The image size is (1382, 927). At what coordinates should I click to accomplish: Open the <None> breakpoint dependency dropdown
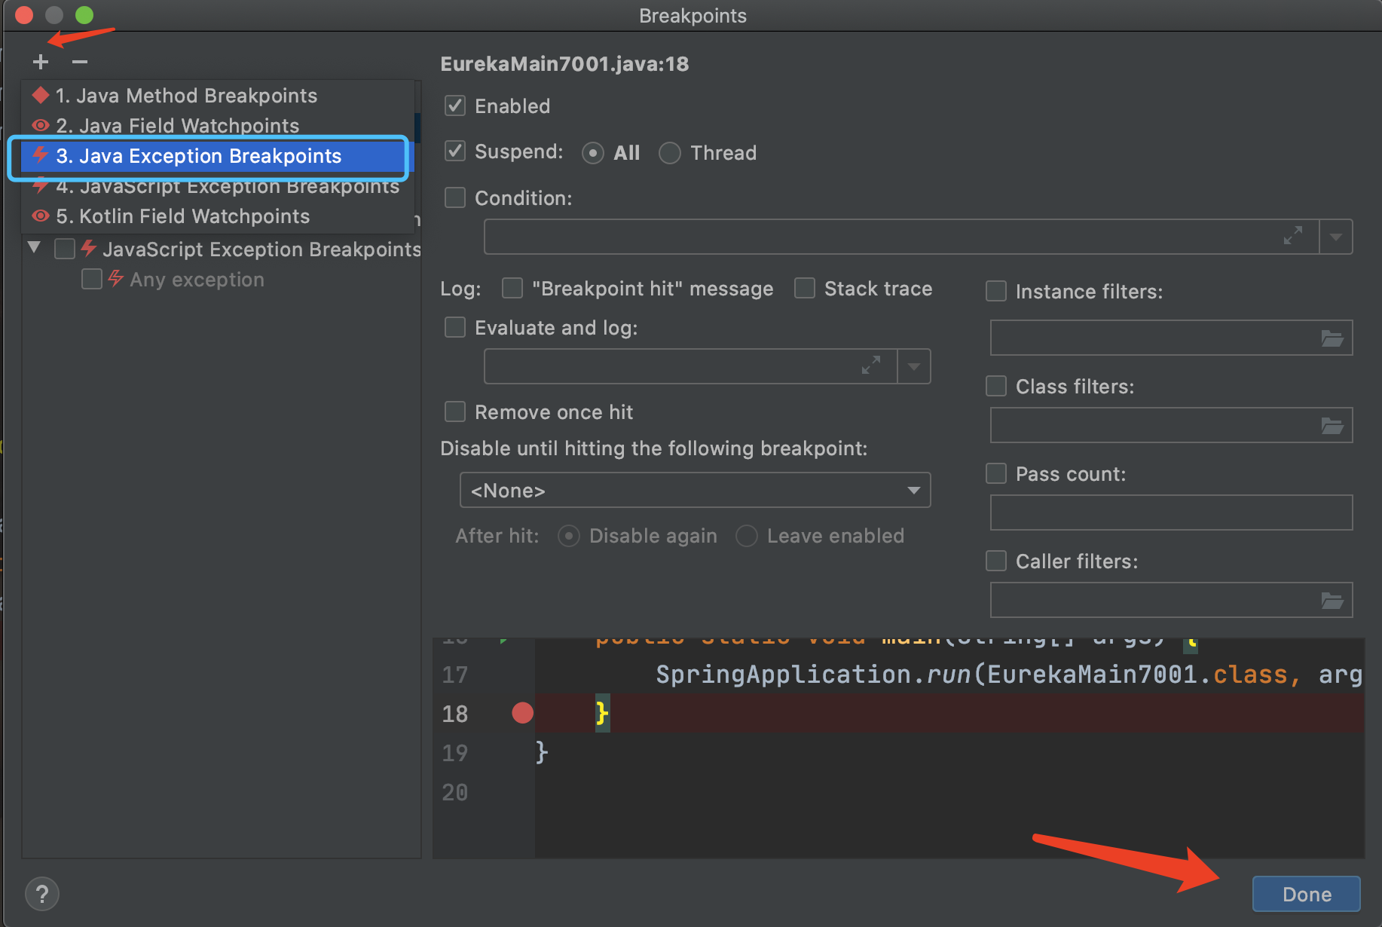coord(695,491)
